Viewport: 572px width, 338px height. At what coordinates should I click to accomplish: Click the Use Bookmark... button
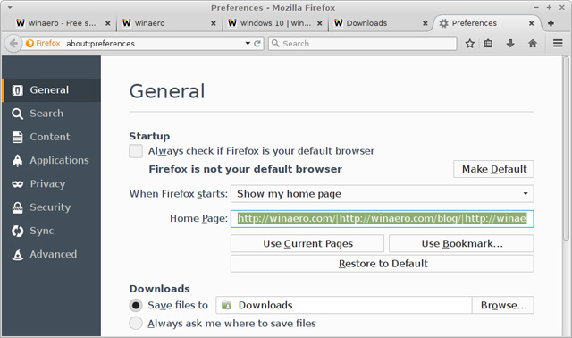pos(461,243)
